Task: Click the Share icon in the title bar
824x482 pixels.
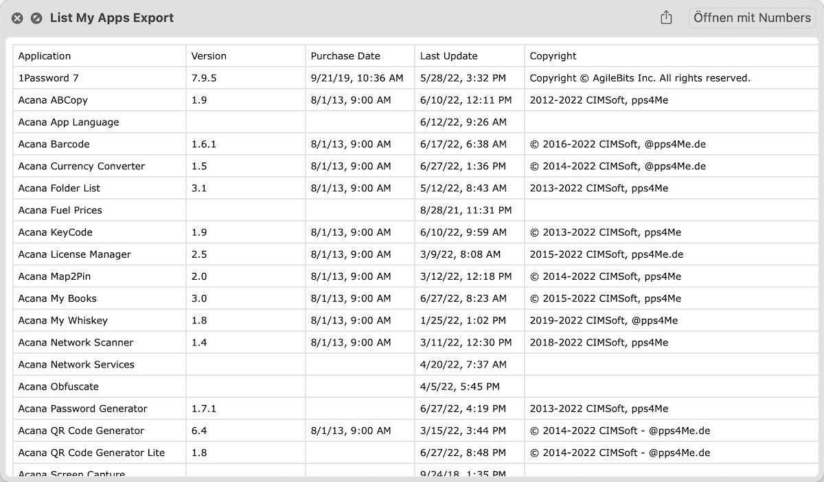Action: pyautogui.click(x=666, y=18)
